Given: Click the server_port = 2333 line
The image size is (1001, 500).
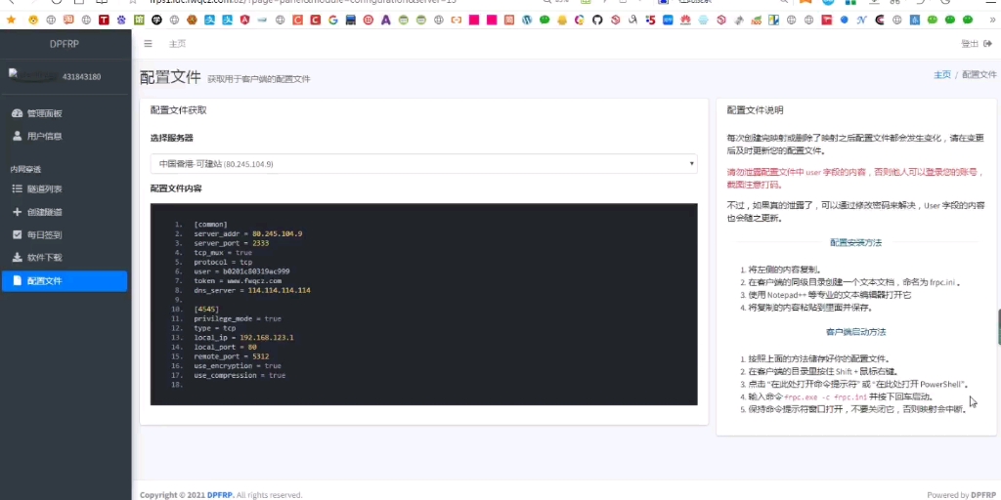Looking at the screenshot, I should [x=231, y=243].
